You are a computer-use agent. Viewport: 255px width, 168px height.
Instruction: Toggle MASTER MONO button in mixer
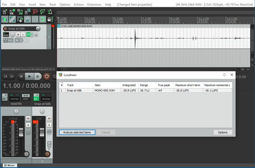coord(26,97)
